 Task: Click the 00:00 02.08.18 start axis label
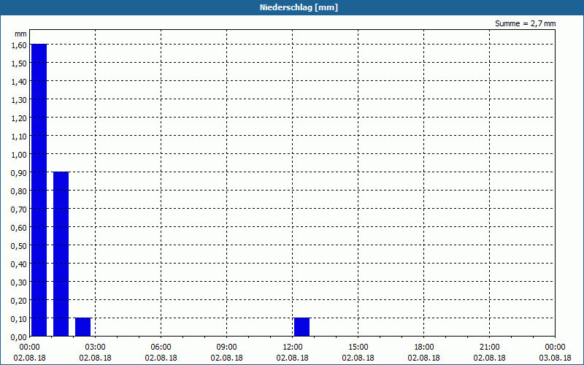tap(29, 353)
